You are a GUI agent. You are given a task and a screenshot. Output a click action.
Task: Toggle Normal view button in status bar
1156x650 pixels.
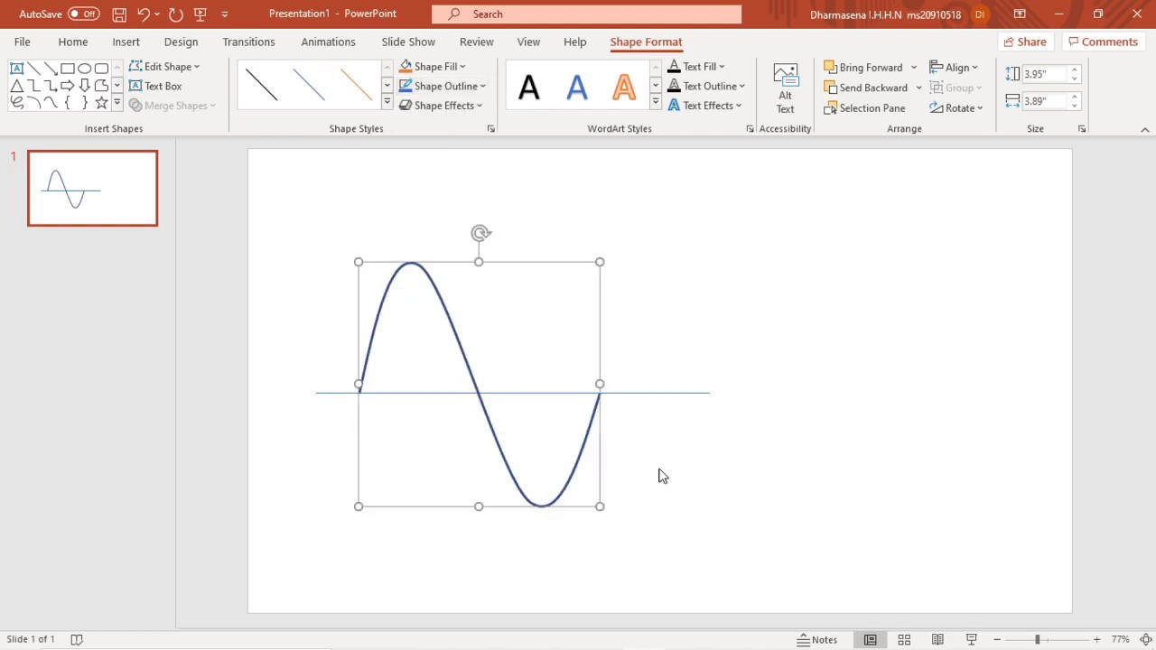pos(870,639)
